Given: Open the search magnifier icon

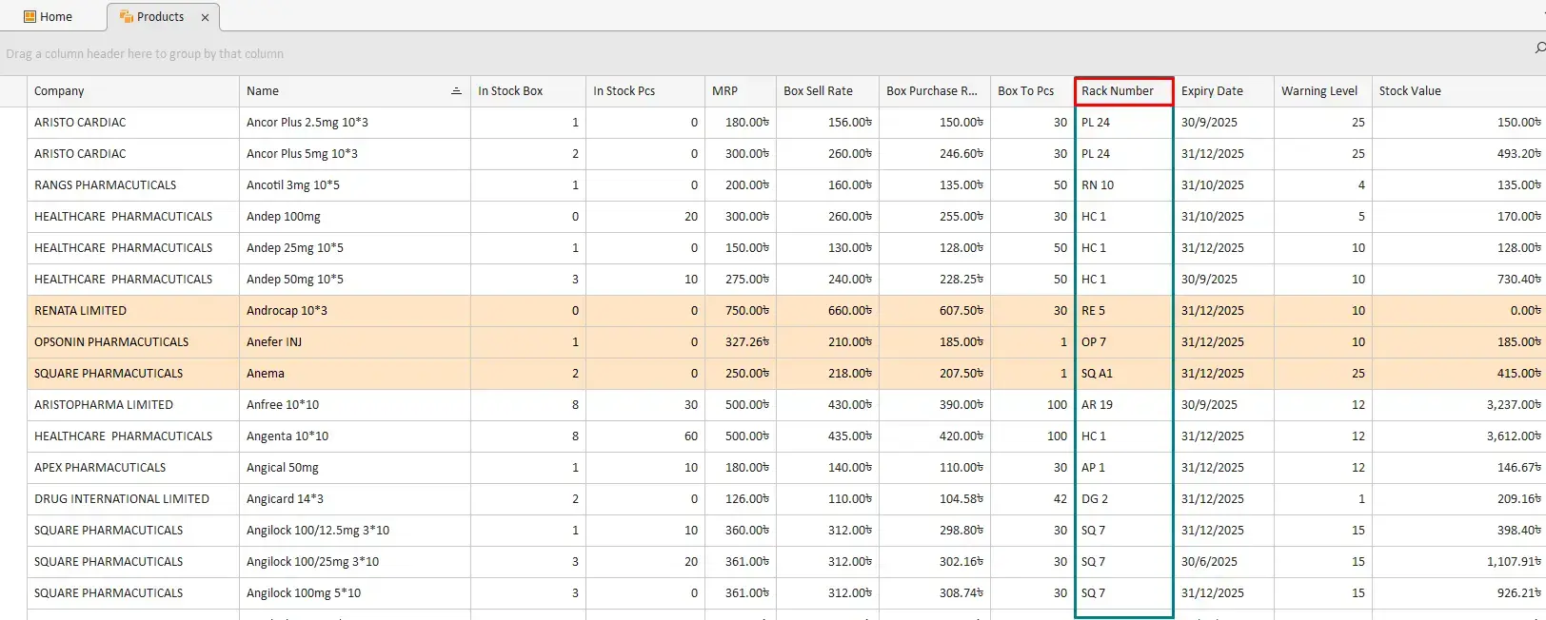Looking at the screenshot, I should [x=1539, y=48].
